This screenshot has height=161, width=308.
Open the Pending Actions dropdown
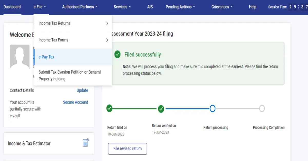(x=180, y=7)
